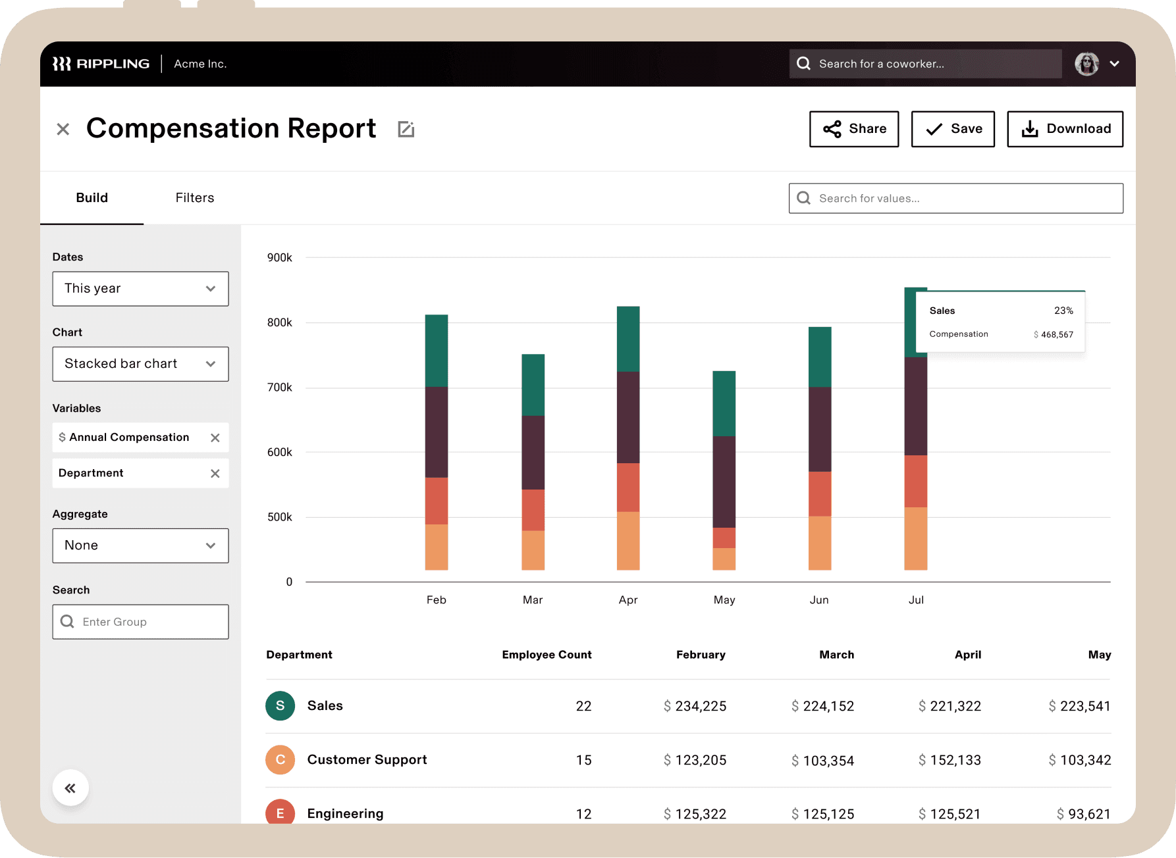Image resolution: width=1176 pixels, height=858 pixels.
Task: Focus the 'Search for values' field
Action: coord(956,198)
